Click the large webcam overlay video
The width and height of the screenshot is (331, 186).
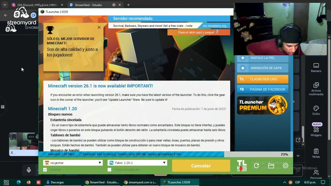pyautogui.click(x=280, y=29)
